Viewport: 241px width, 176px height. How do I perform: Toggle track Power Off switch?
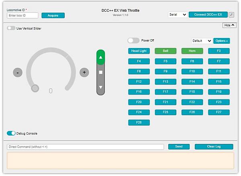click(x=133, y=40)
